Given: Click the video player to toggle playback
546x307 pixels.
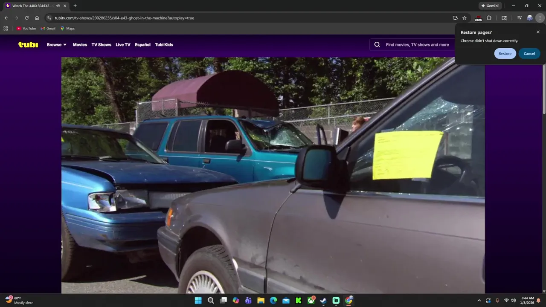Looking at the screenshot, I should [x=273, y=175].
